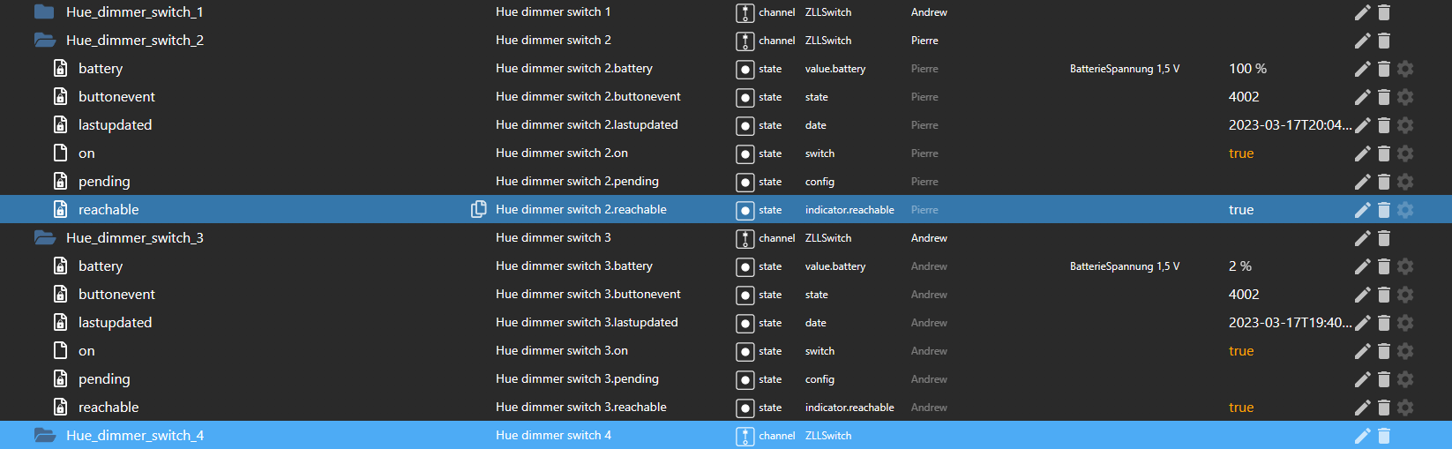Select lastupdated under Hue_dimmer_switch_2
The image size is (1452, 449).
[x=115, y=125]
